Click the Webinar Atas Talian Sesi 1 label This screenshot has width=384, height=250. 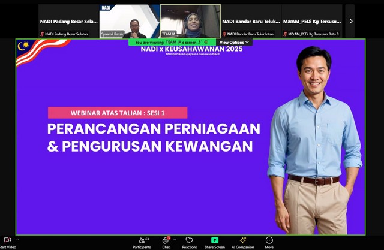coord(118,113)
